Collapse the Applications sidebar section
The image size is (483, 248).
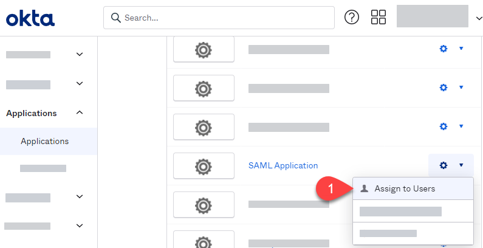tap(80, 113)
